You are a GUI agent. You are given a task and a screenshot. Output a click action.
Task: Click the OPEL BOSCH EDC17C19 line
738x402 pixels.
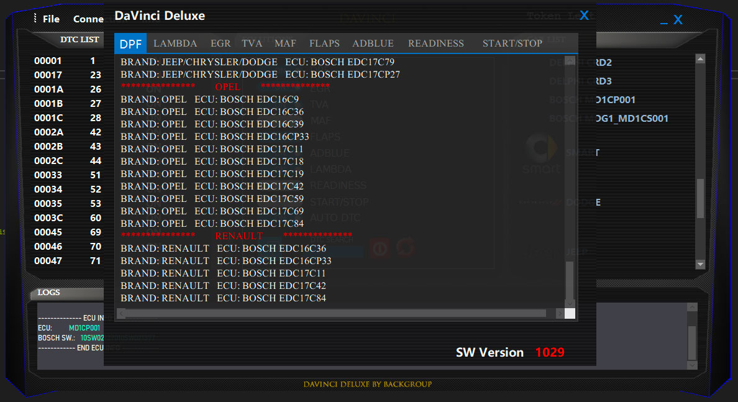(x=212, y=174)
